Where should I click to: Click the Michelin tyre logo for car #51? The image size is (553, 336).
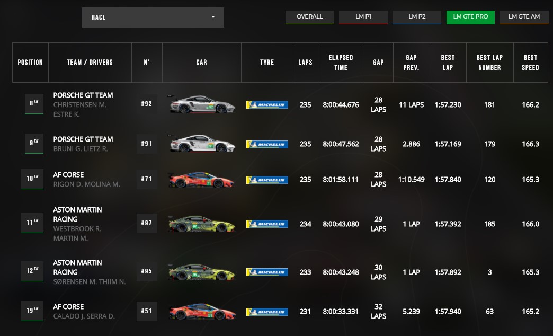click(x=267, y=312)
